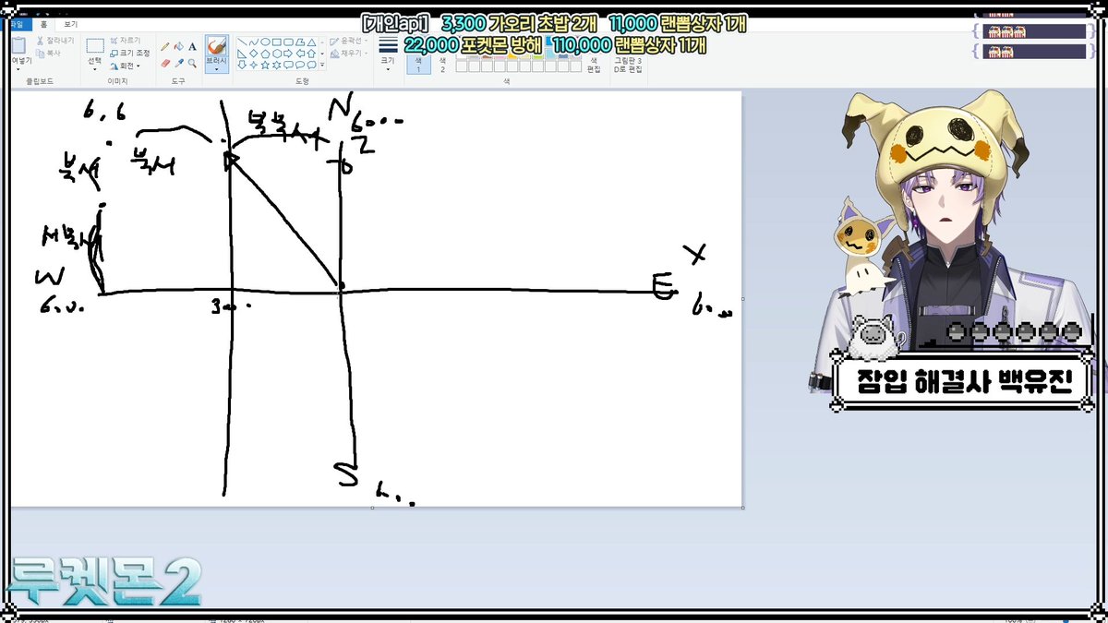Select the Color 2 (색 2) button
Image resolution: width=1108 pixels, height=623 pixels.
click(442, 63)
